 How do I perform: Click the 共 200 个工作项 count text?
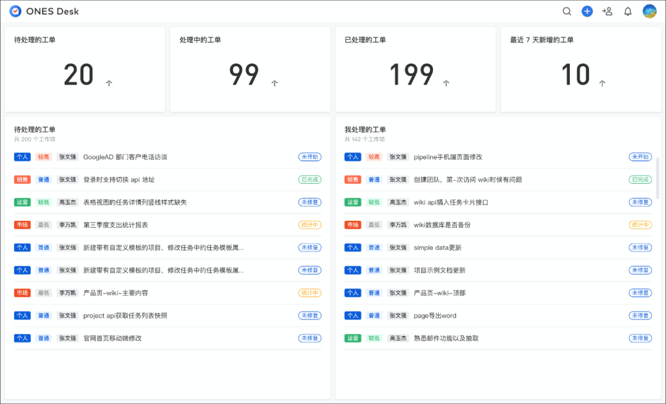tap(35, 139)
